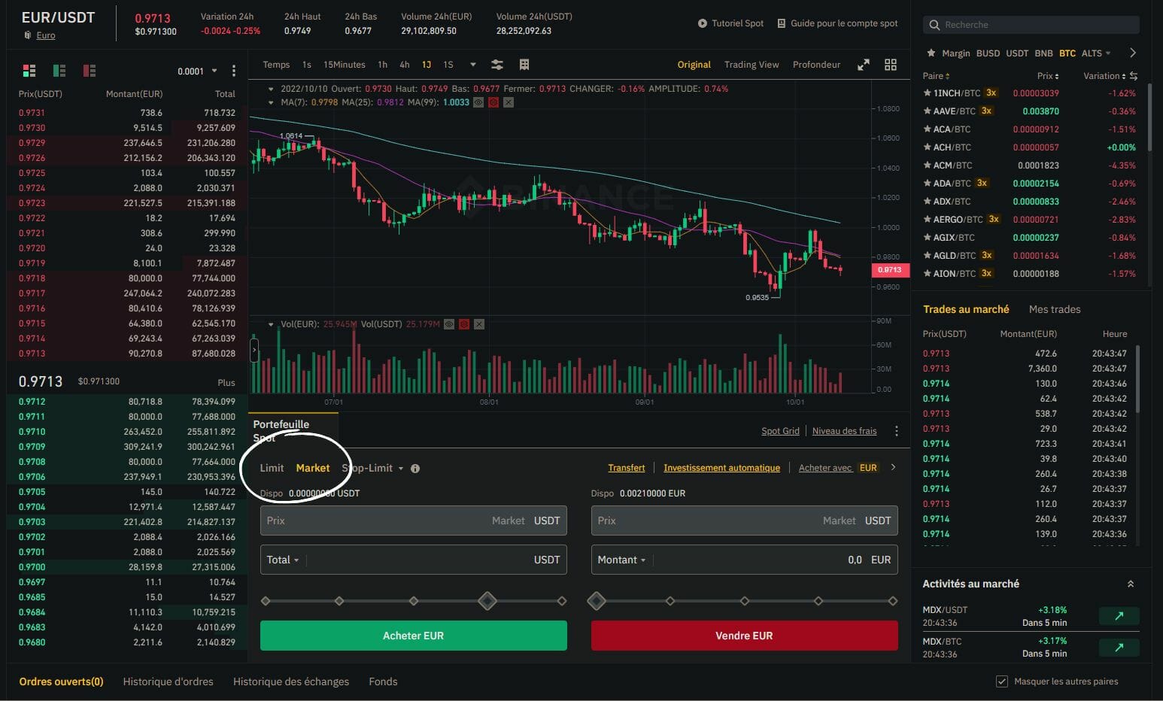Select the combined buy/sell order book view icon
The image size is (1163, 701).
(29, 71)
